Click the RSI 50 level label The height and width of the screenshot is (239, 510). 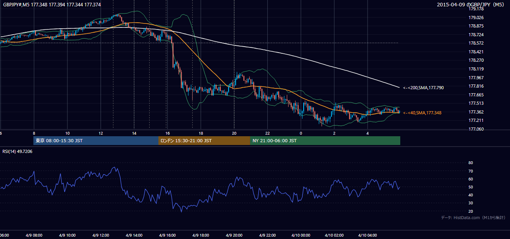pos(470,187)
